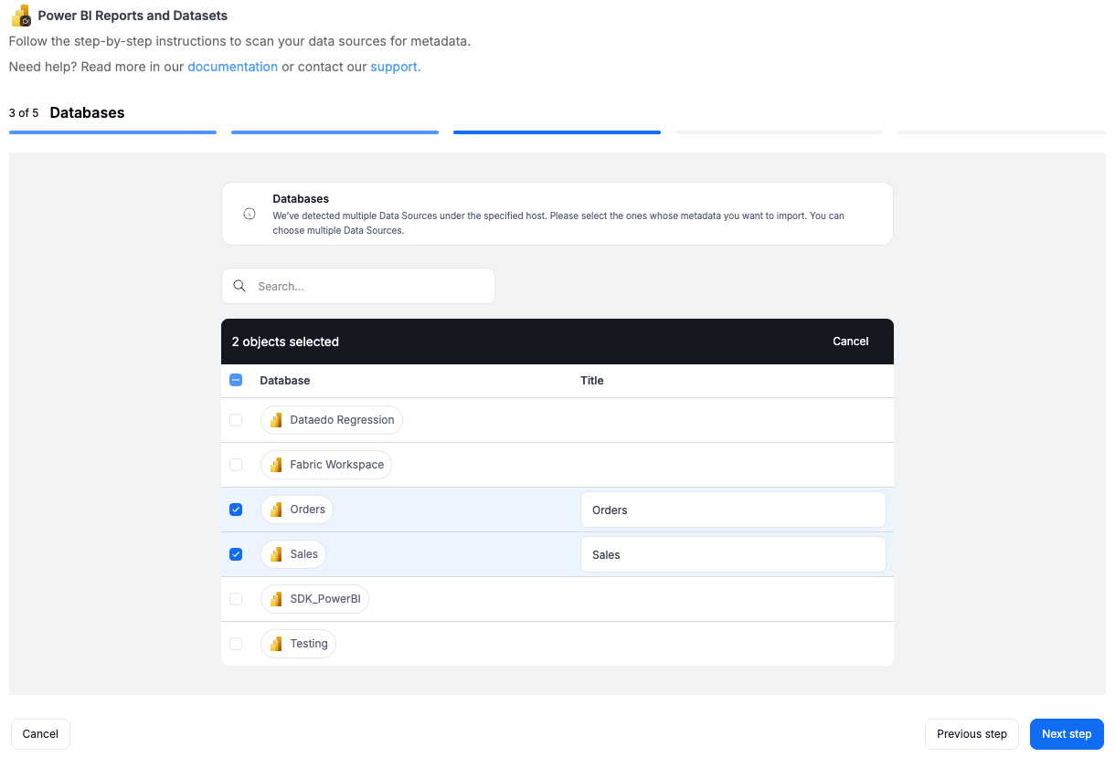
Task: Click the info icon in Databases notice
Action: [250, 214]
